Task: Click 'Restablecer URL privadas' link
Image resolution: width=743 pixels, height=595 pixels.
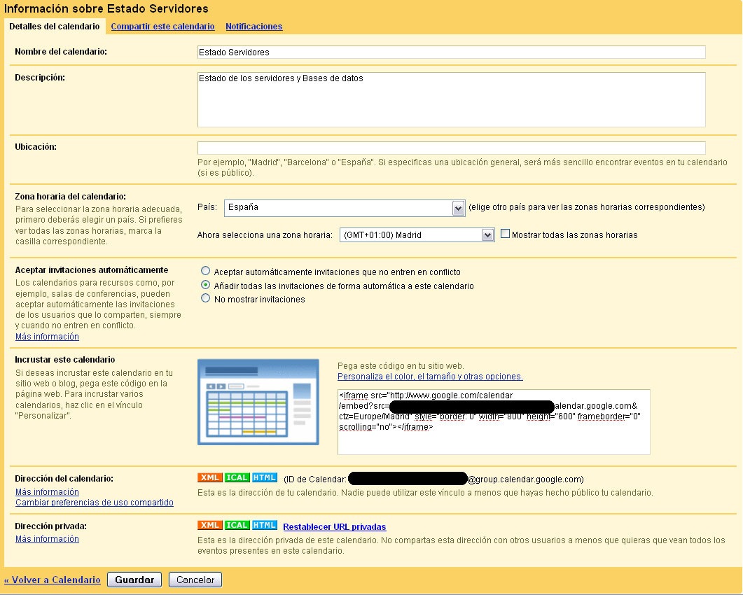Action: click(x=335, y=527)
